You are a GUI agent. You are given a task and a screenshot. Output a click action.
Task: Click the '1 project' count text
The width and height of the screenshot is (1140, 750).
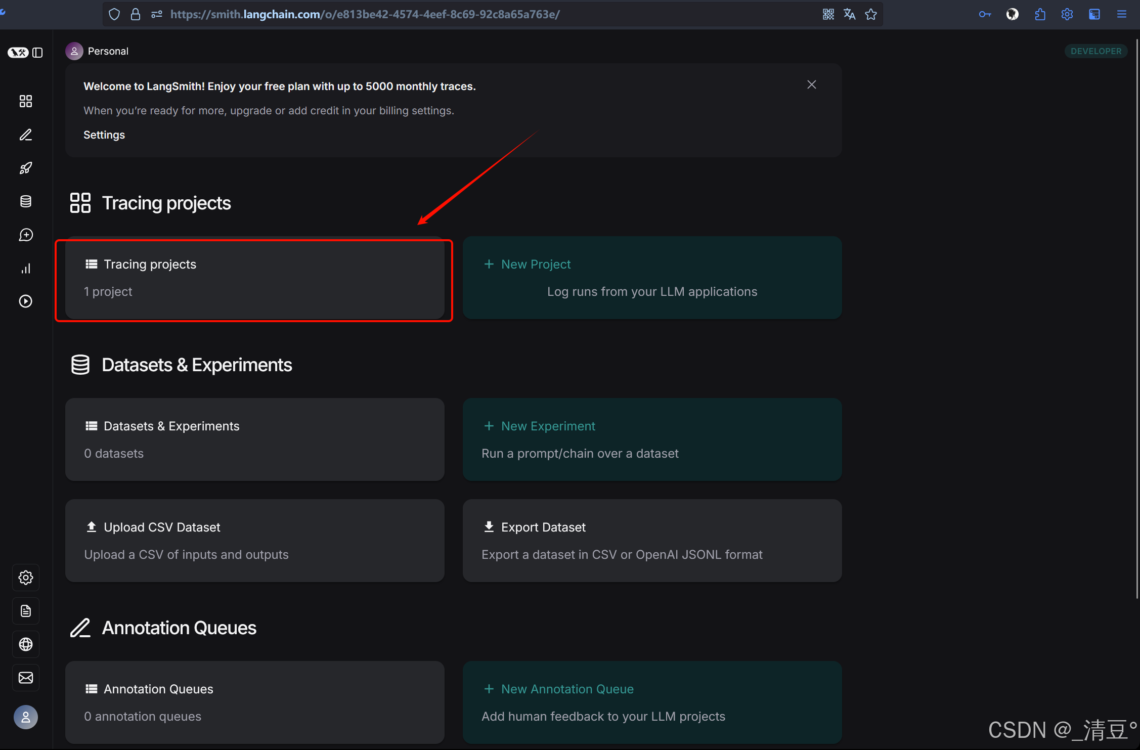click(108, 292)
